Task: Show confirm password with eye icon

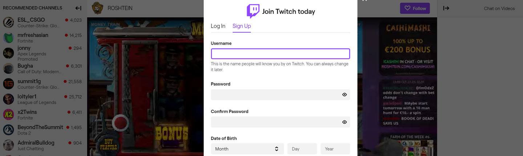Action: 344,122
